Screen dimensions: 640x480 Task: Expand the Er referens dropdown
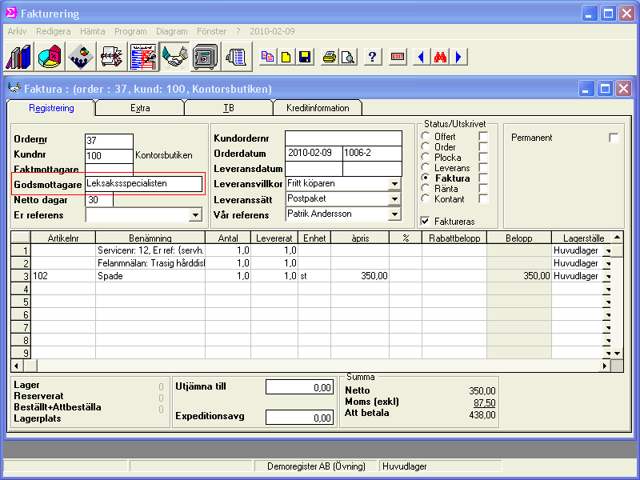coord(196,214)
